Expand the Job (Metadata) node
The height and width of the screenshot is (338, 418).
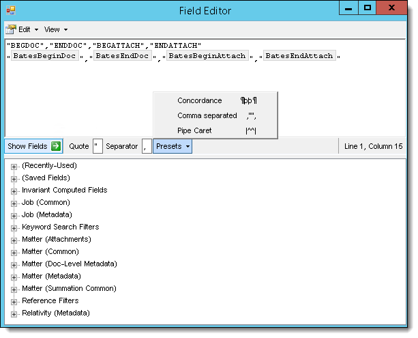[14, 216]
